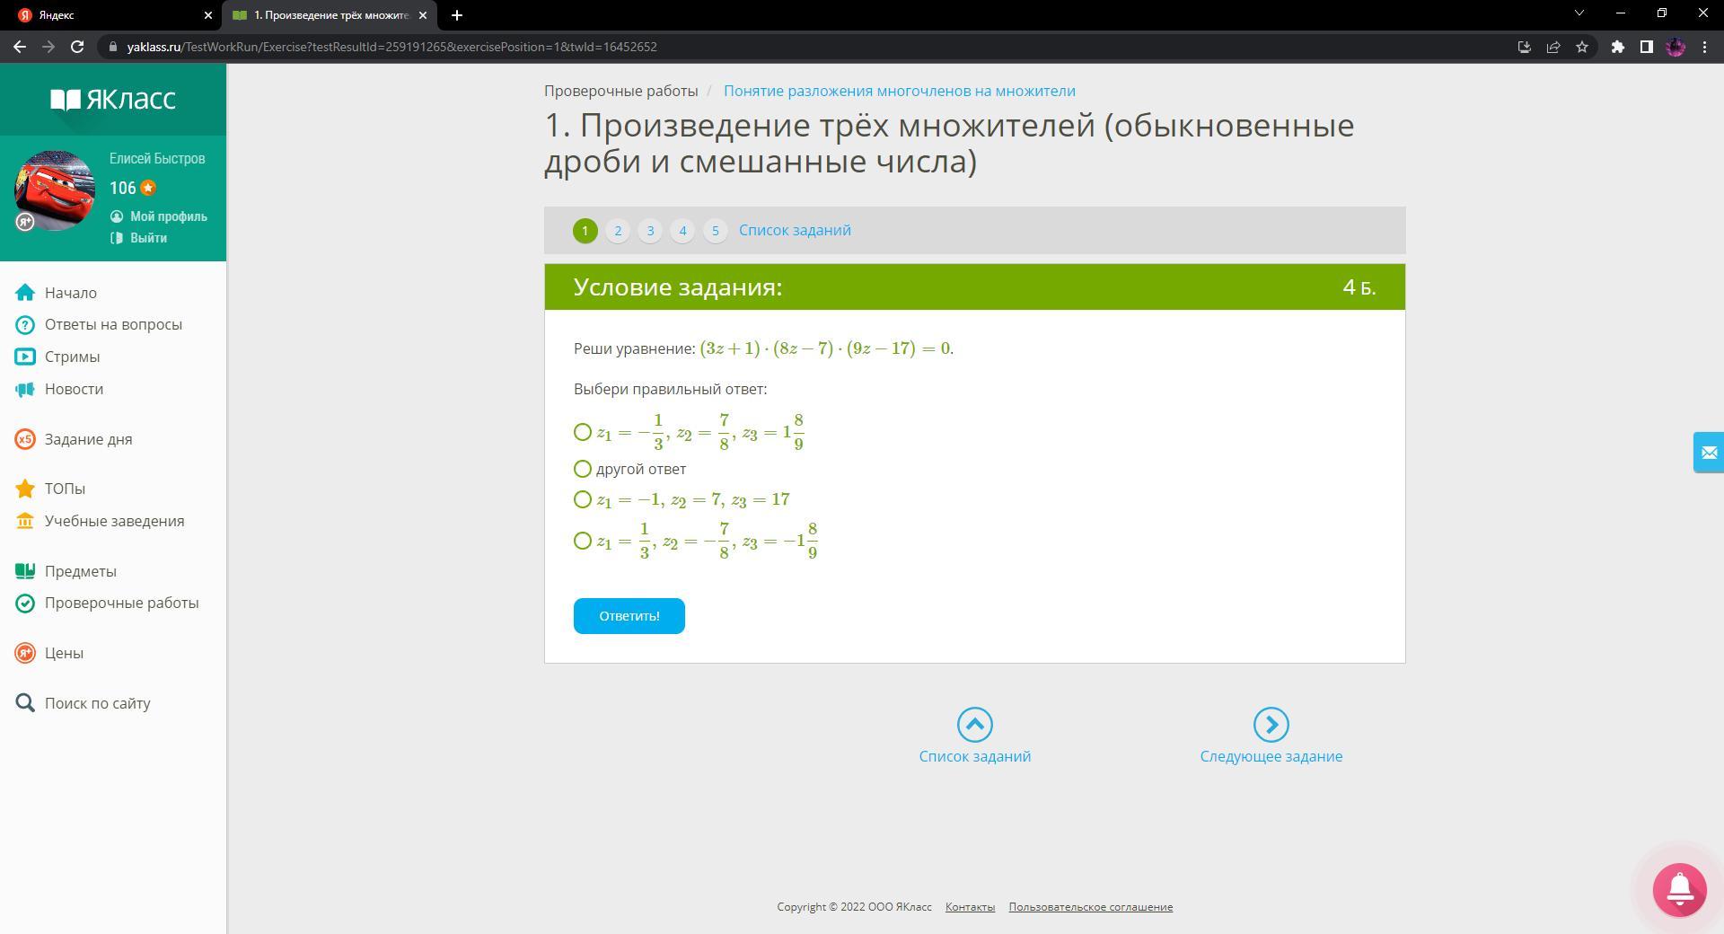This screenshot has height=934, width=1724.
Task: Select the 'другой ответ' option
Action: point(583,469)
